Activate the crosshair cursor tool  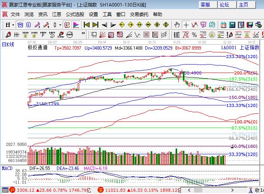click(186, 25)
